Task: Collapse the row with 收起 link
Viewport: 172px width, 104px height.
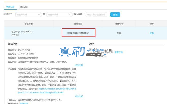Action: (x=152, y=33)
